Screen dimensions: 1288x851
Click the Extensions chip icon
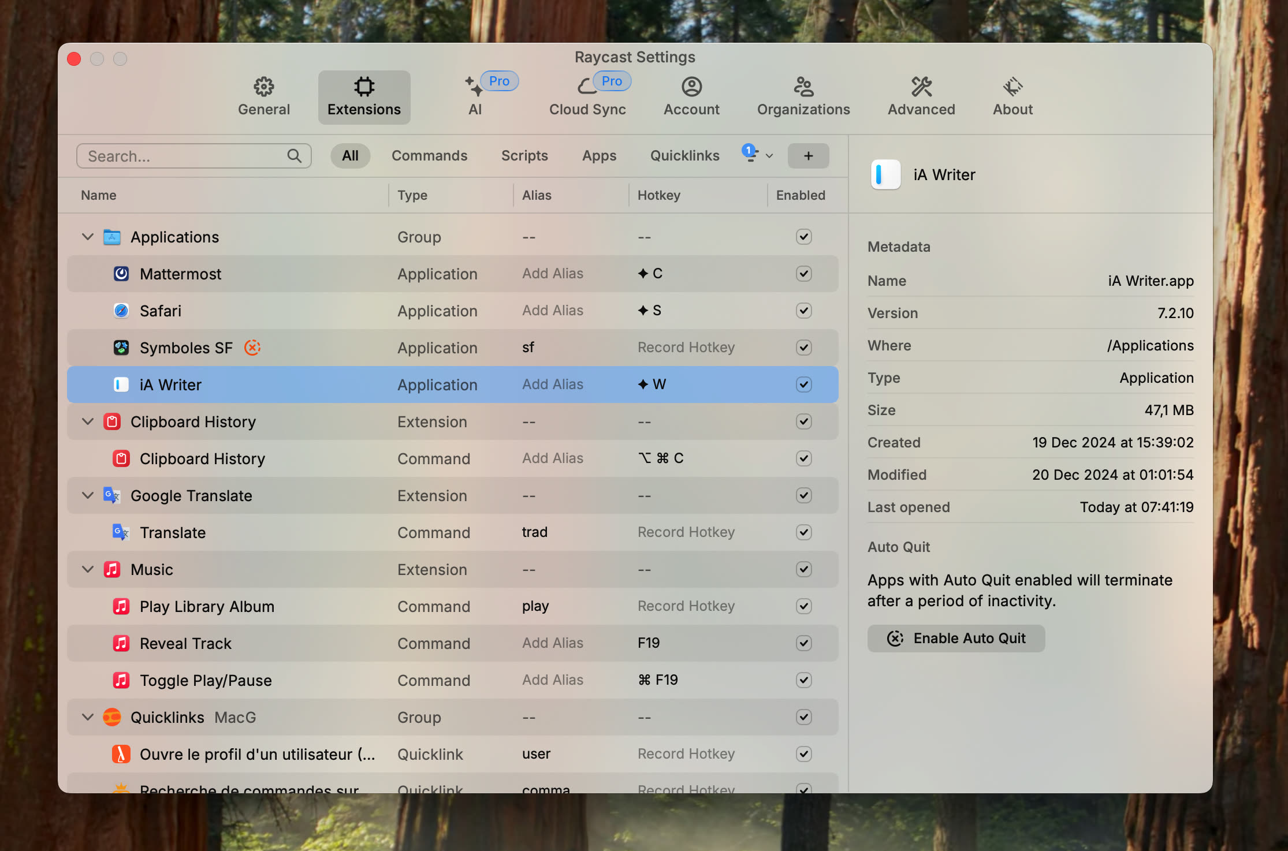(364, 87)
